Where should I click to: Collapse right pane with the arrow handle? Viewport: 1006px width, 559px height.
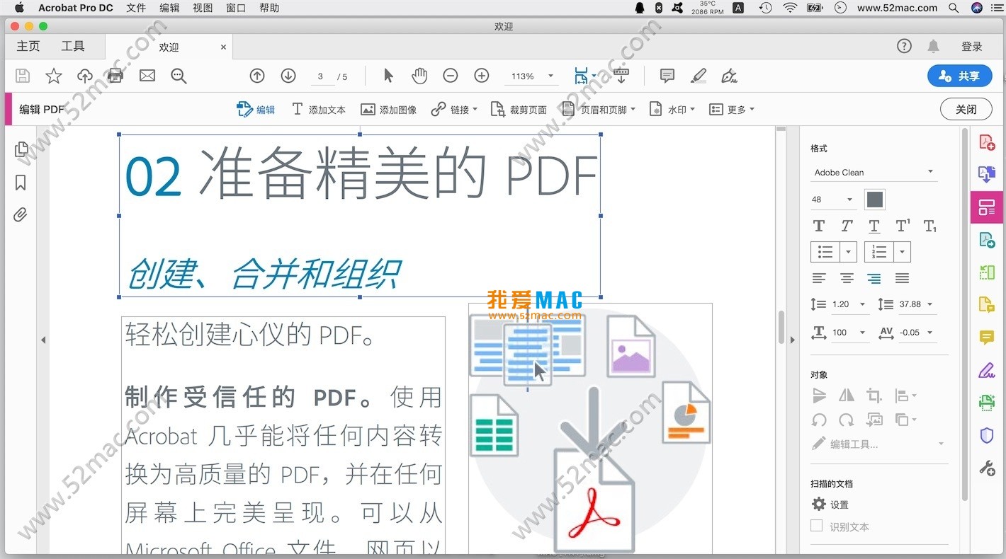click(x=792, y=340)
